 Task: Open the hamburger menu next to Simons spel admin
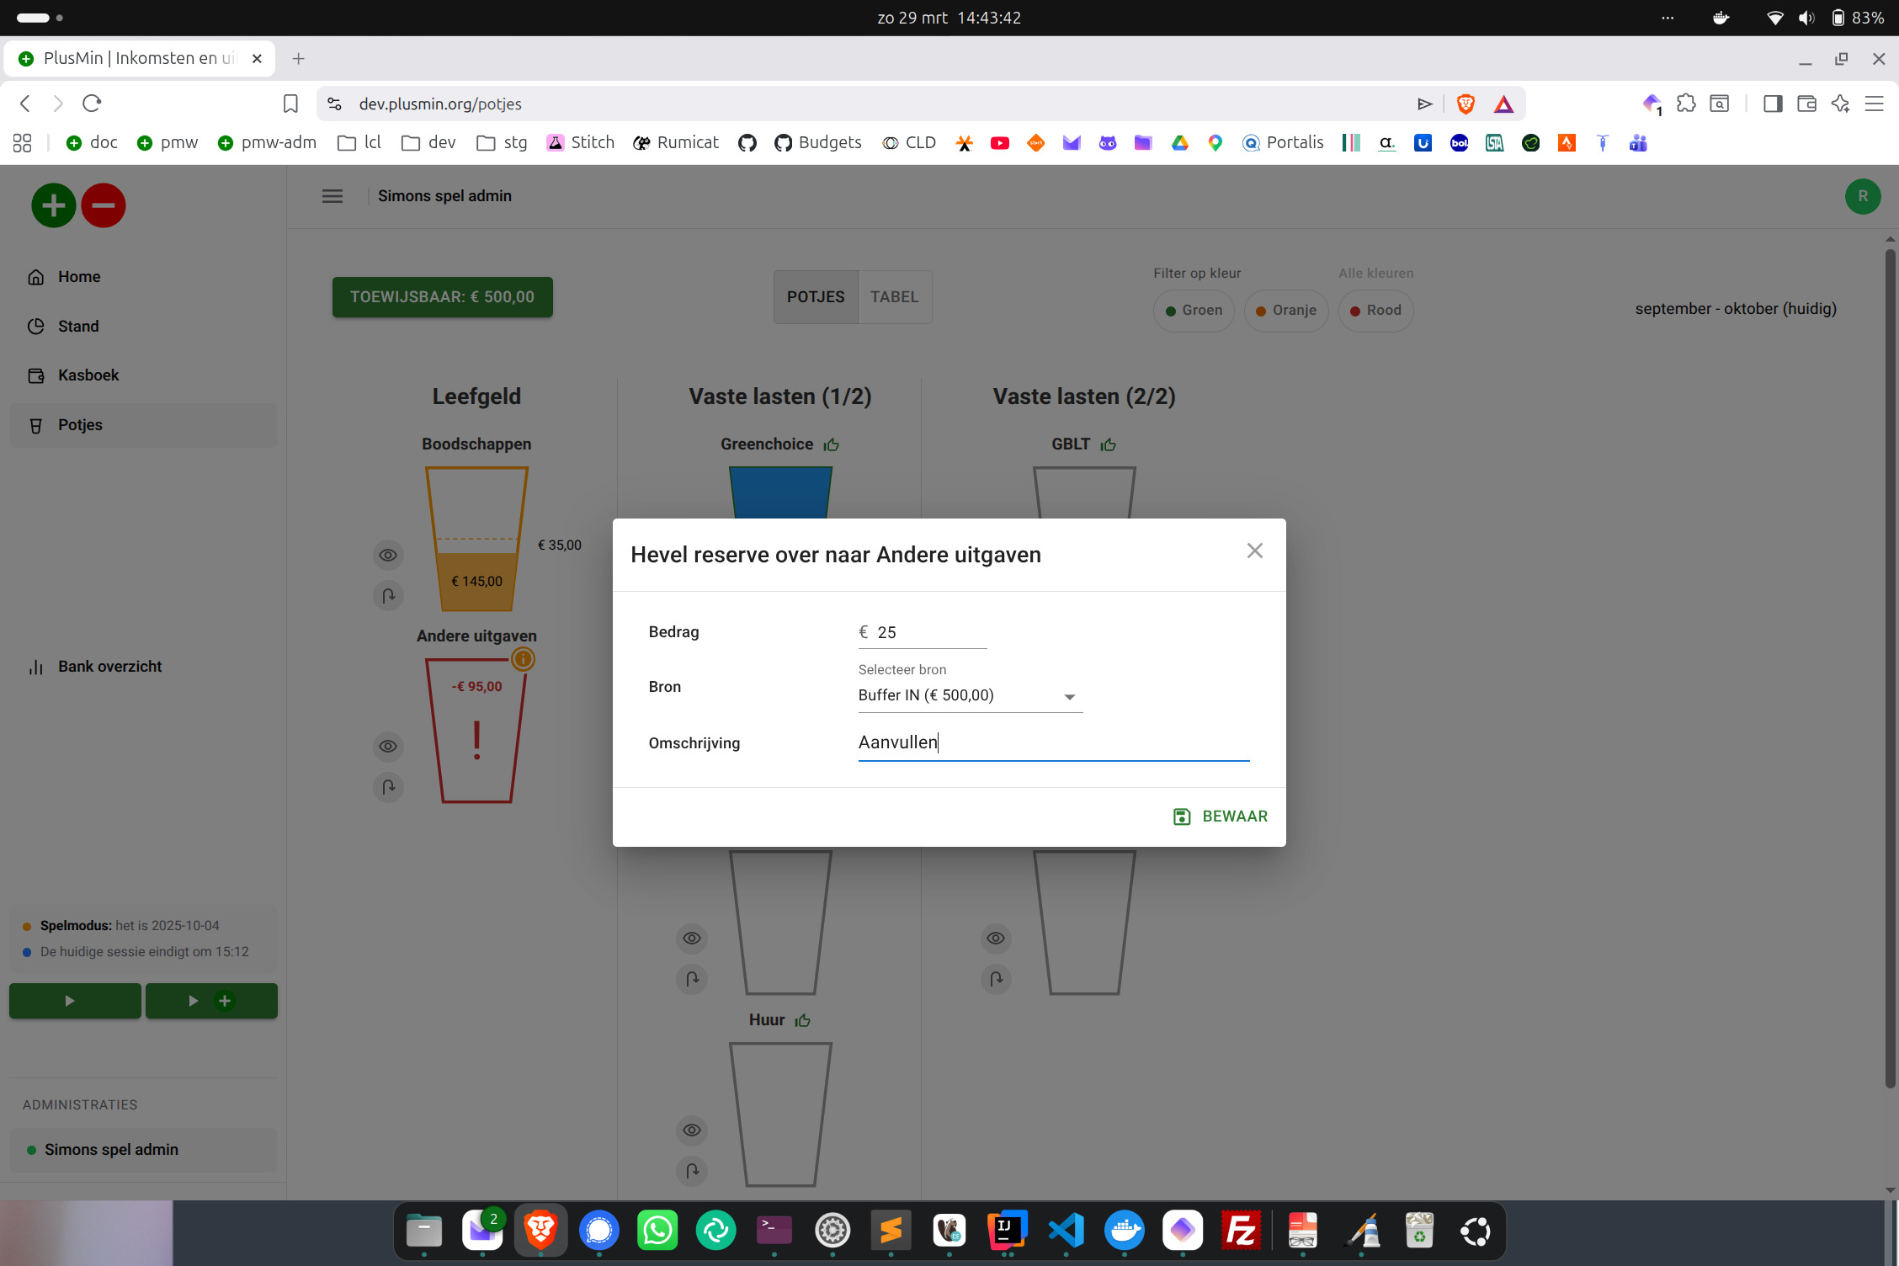332,196
